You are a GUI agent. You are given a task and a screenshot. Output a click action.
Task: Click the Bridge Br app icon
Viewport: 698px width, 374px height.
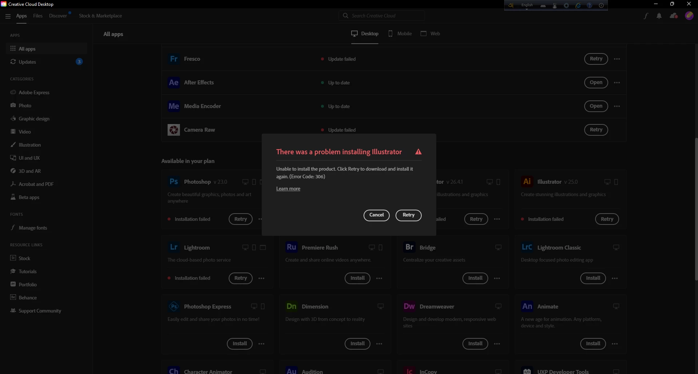point(409,247)
